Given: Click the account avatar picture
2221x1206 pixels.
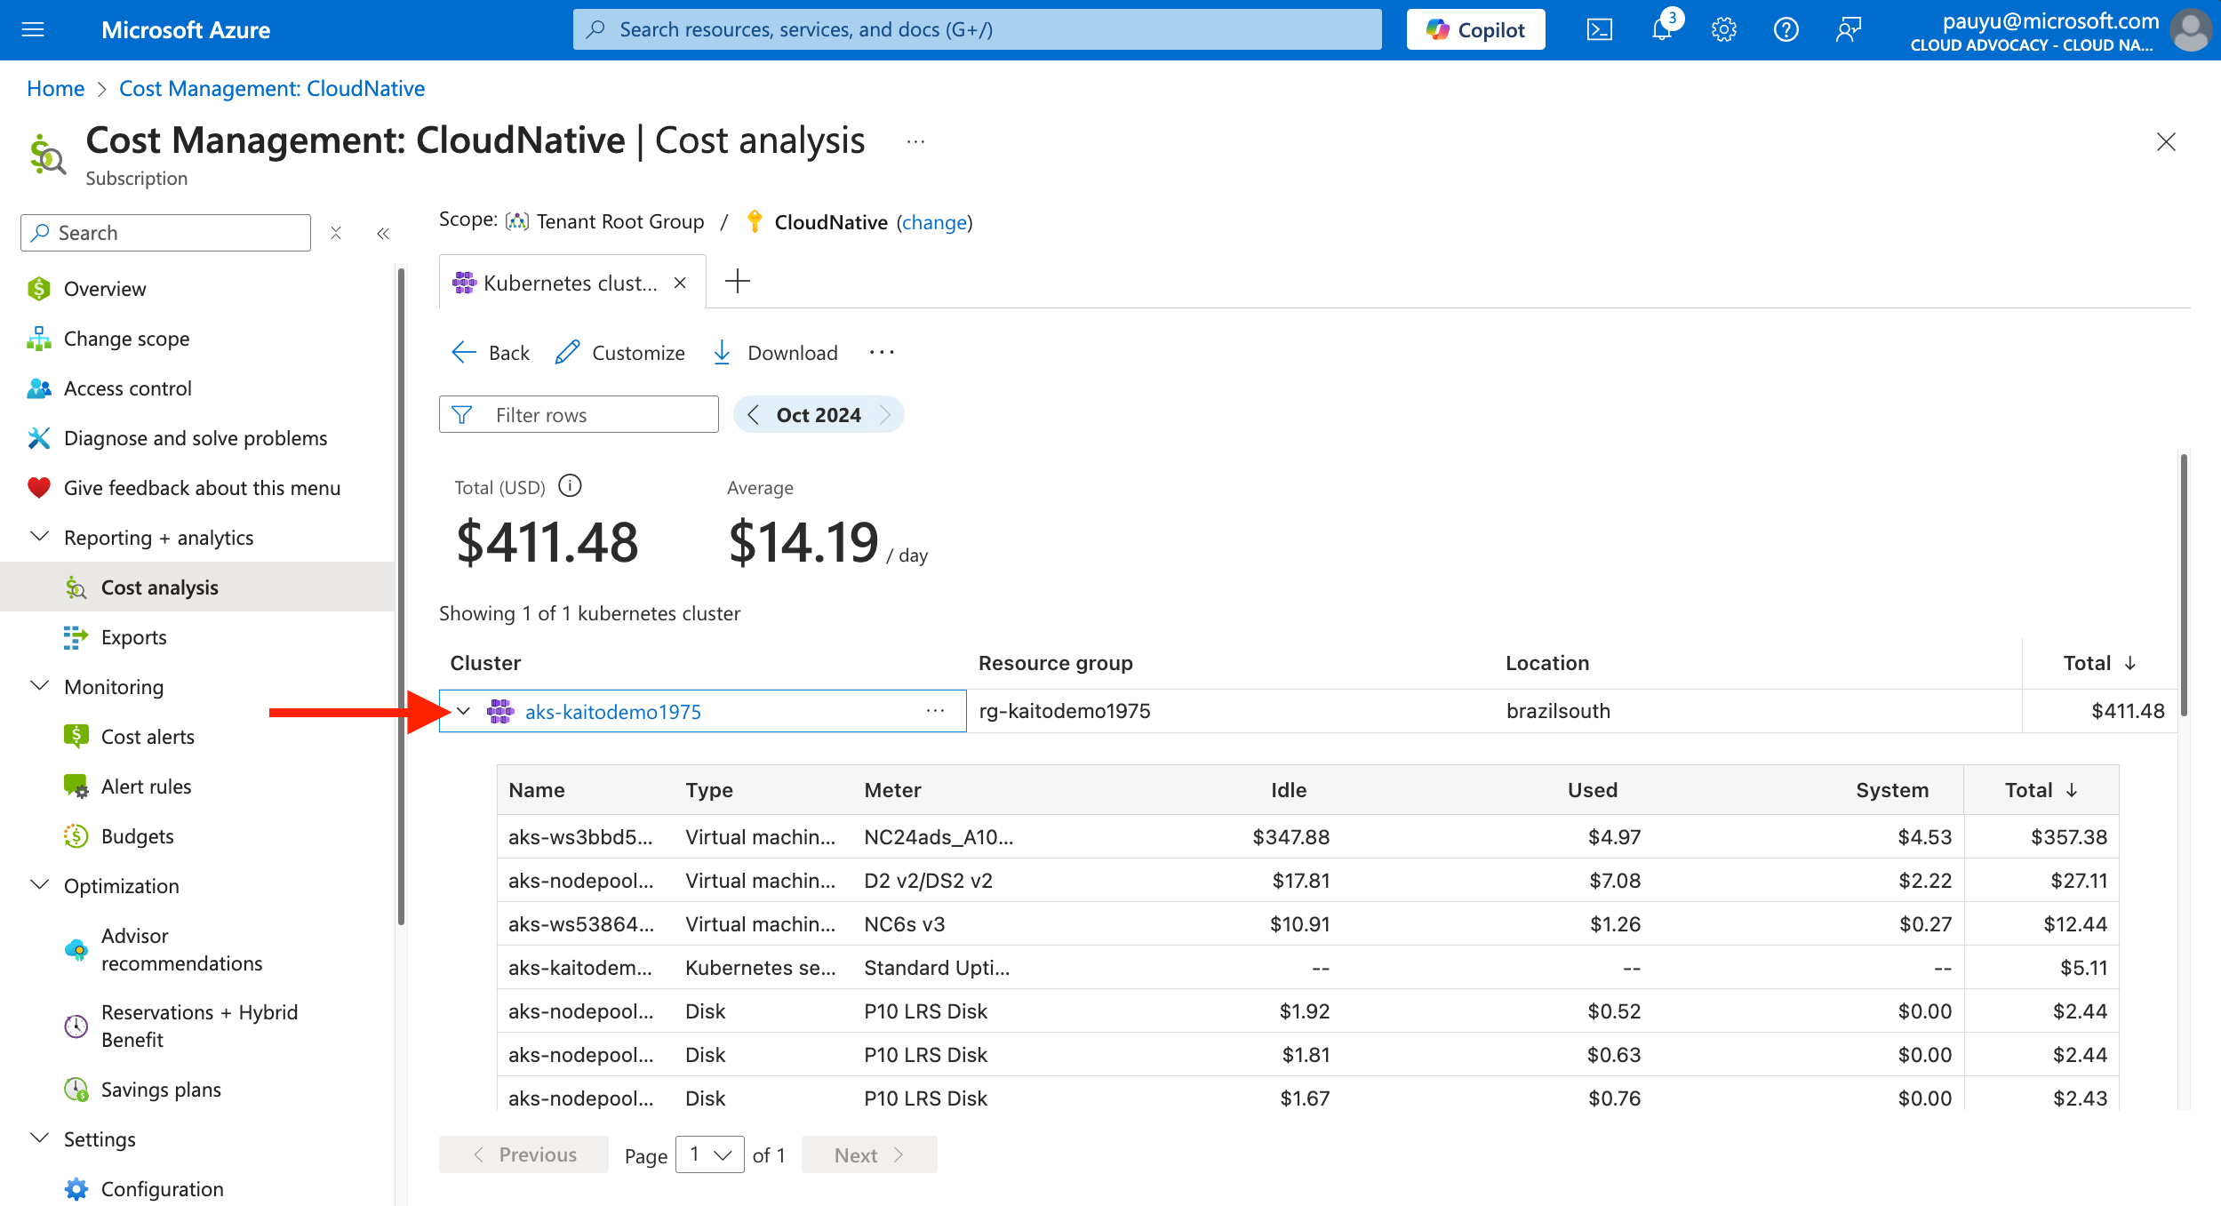Looking at the screenshot, I should click(2190, 30).
